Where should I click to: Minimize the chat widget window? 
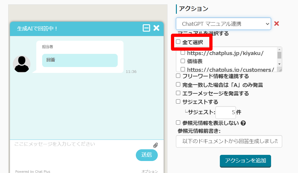(146, 28)
